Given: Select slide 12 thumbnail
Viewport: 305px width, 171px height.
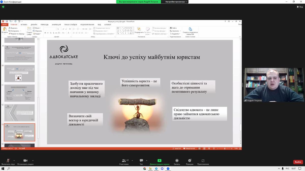Looking at the screenshot, I should (20, 113).
